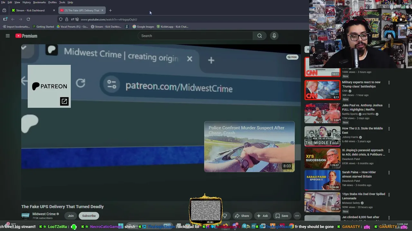Open the Profiles menu
The image size is (412, 231).
click(x=52, y=2)
